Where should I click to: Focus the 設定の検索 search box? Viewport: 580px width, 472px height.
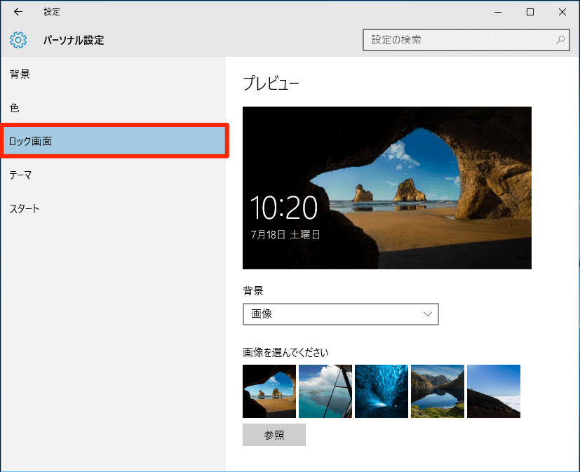466,40
